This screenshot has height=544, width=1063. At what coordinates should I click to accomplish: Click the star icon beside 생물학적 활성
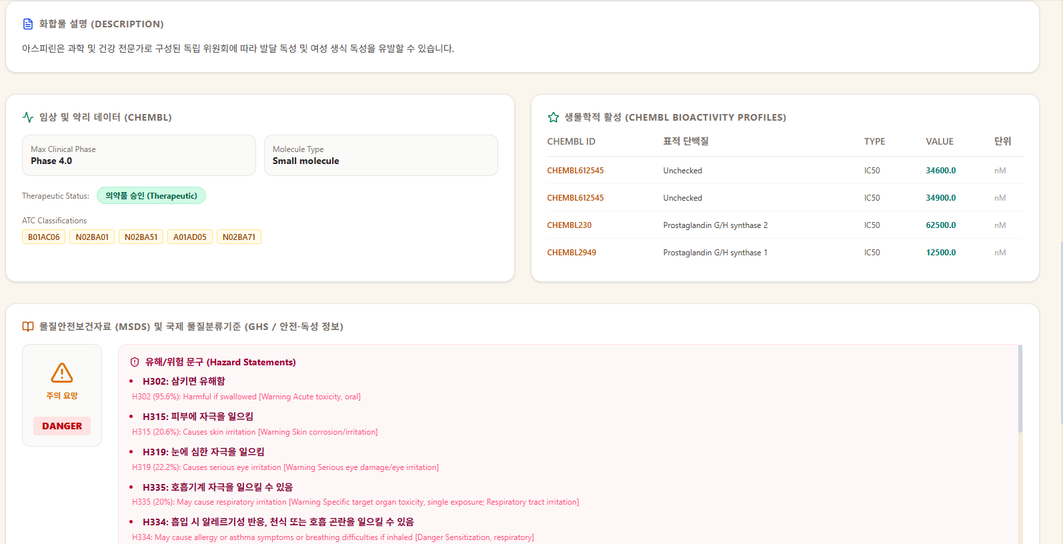(554, 117)
